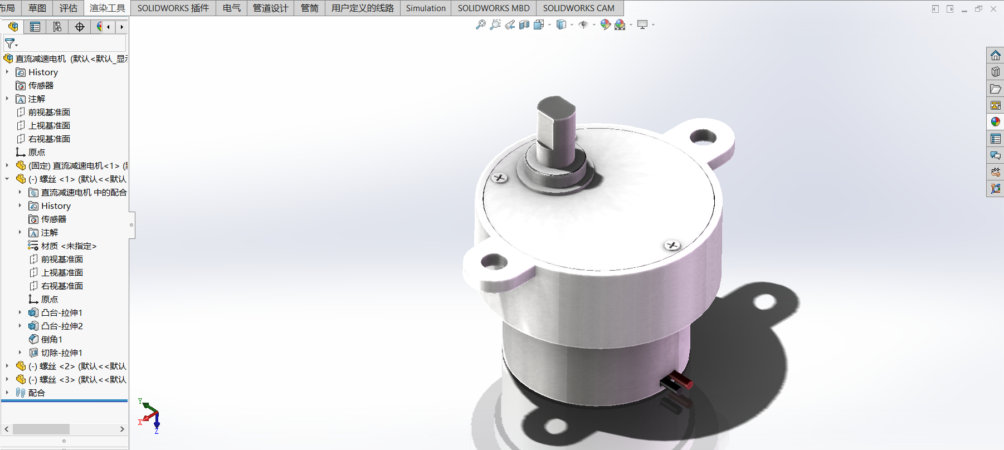The width and height of the screenshot is (1004, 450).
Task: Open the Hide/Show Items eye dropdown
Action: (594, 25)
